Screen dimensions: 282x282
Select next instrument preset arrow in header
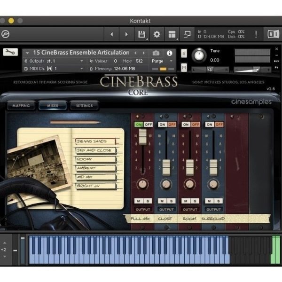click(x=144, y=53)
